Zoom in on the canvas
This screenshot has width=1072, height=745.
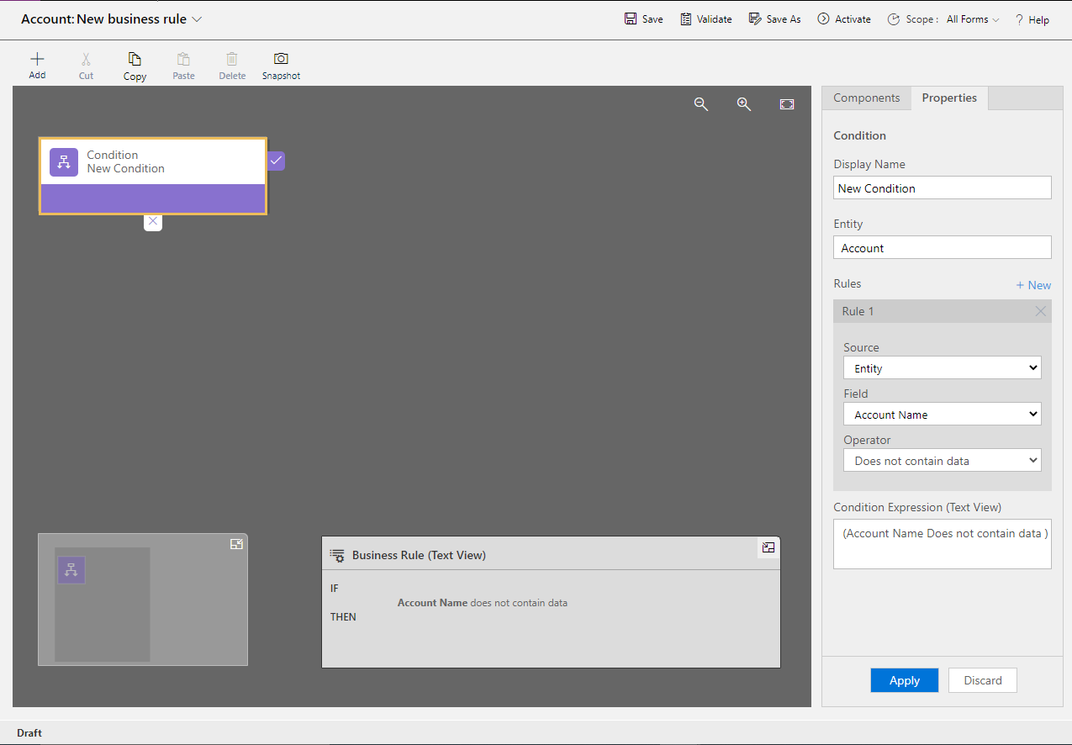(x=743, y=103)
